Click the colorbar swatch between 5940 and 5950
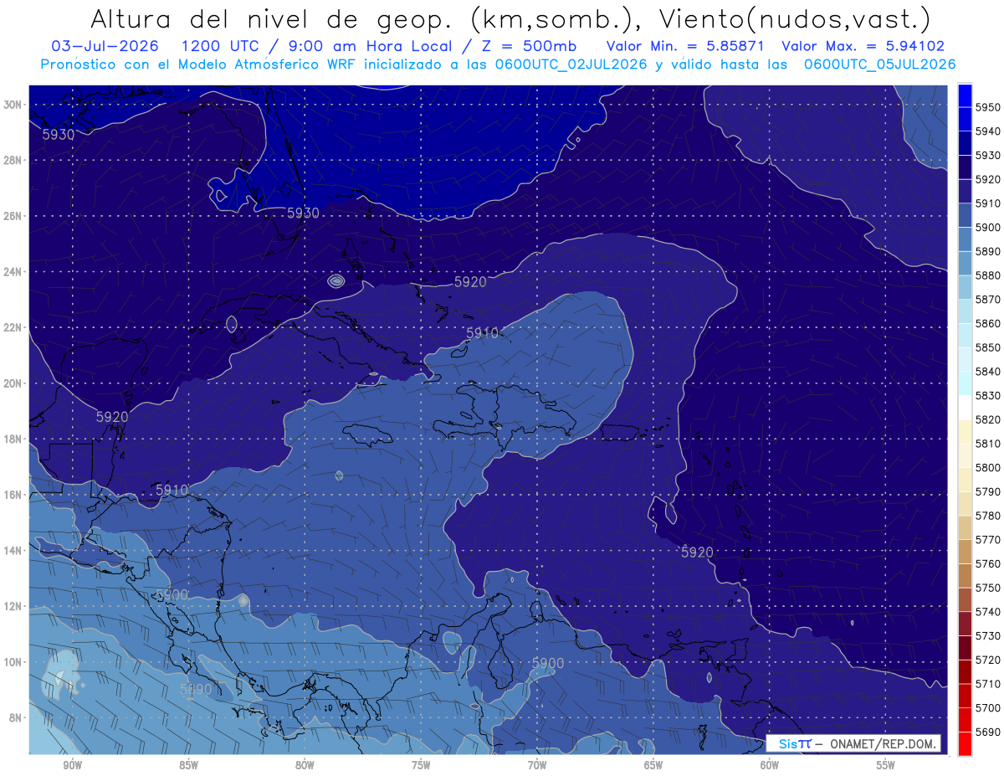This screenshot has width=1004, height=776. tap(965, 119)
